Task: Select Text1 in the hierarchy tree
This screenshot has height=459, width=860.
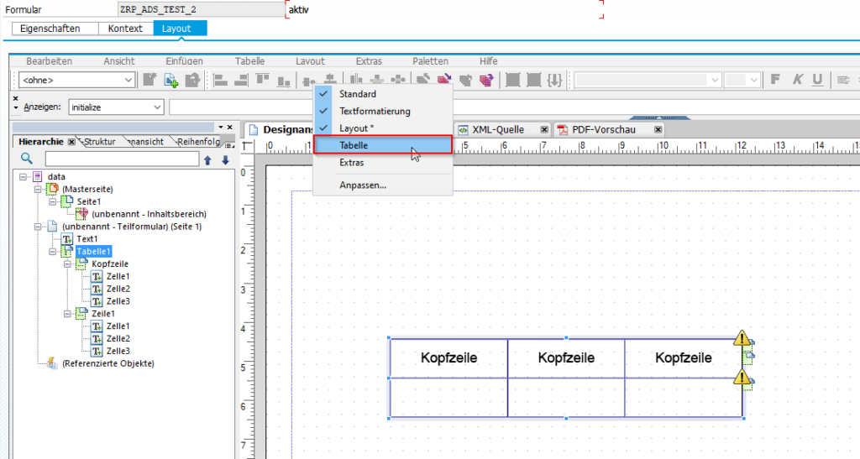Action: [x=87, y=239]
